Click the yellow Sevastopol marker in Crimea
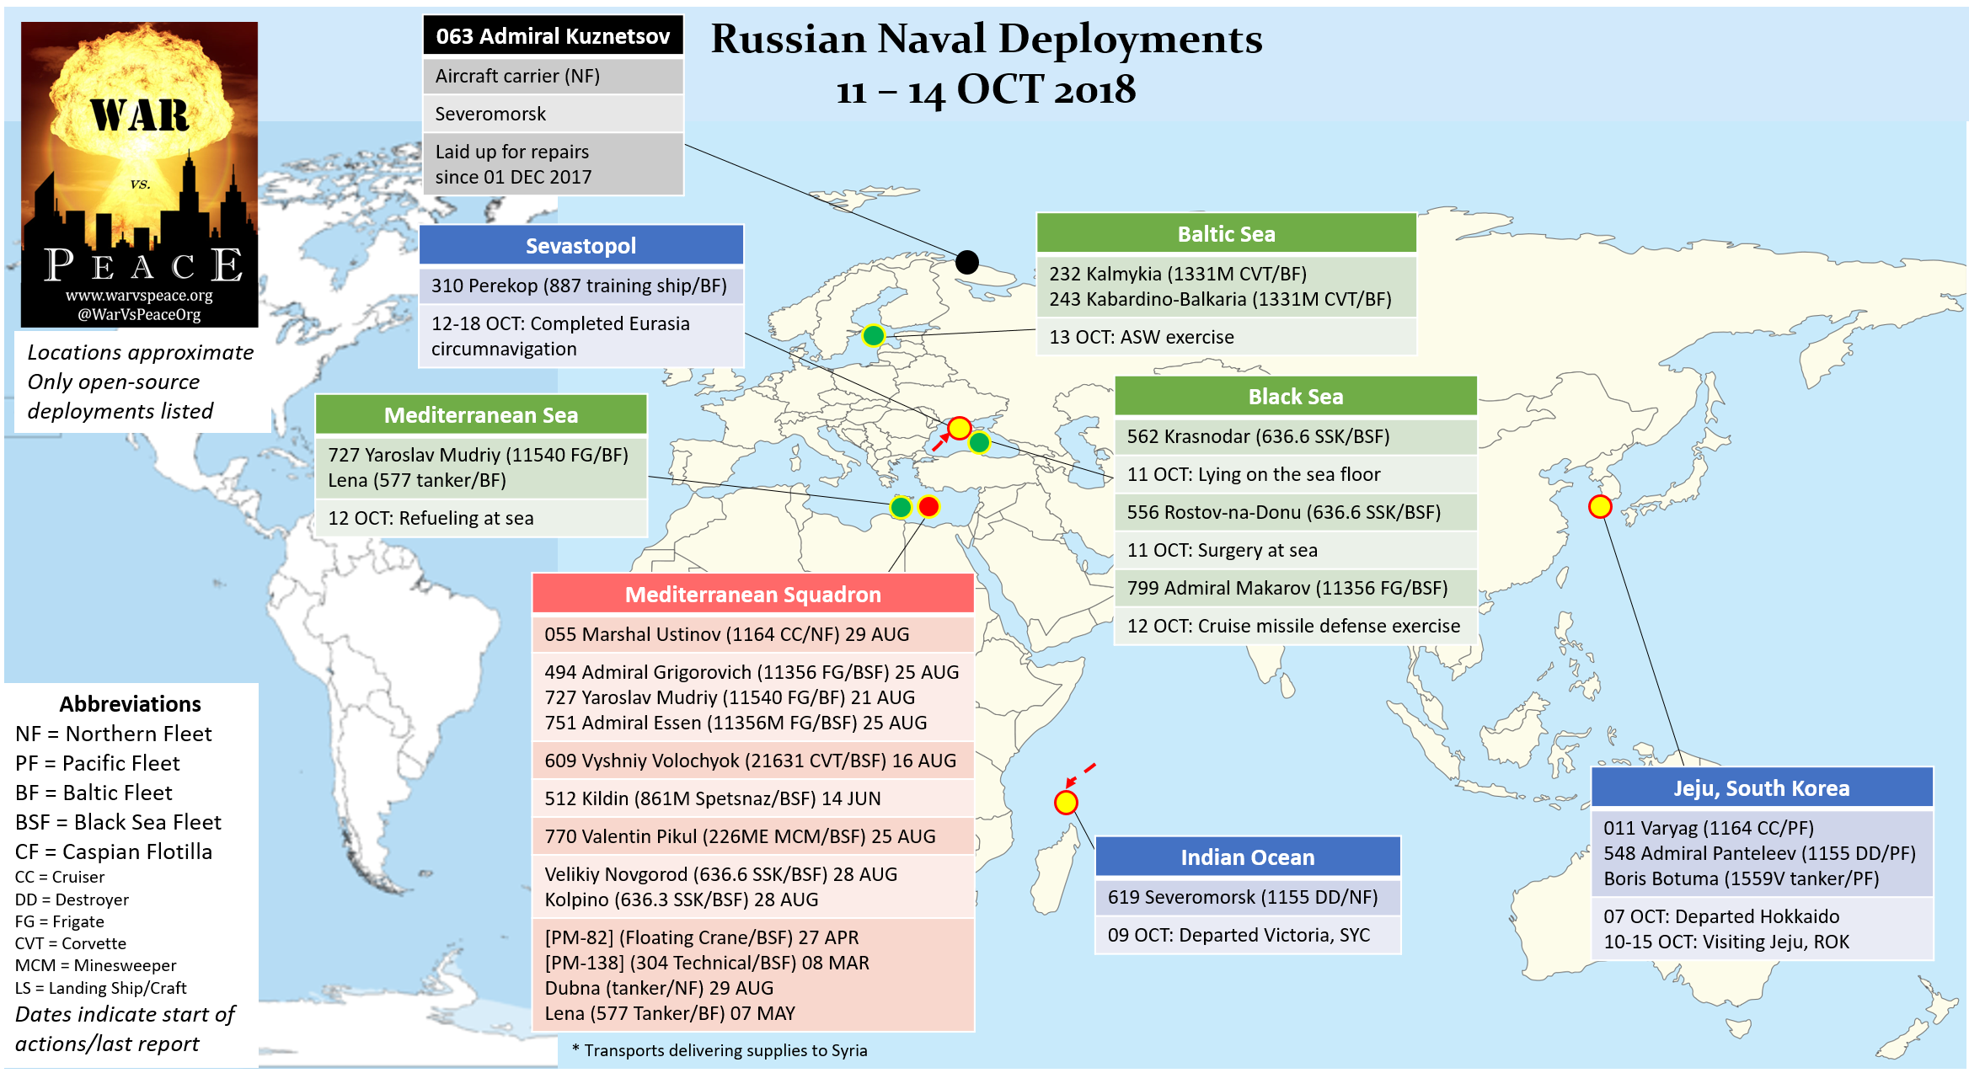1969x1073 pixels. point(959,428)
